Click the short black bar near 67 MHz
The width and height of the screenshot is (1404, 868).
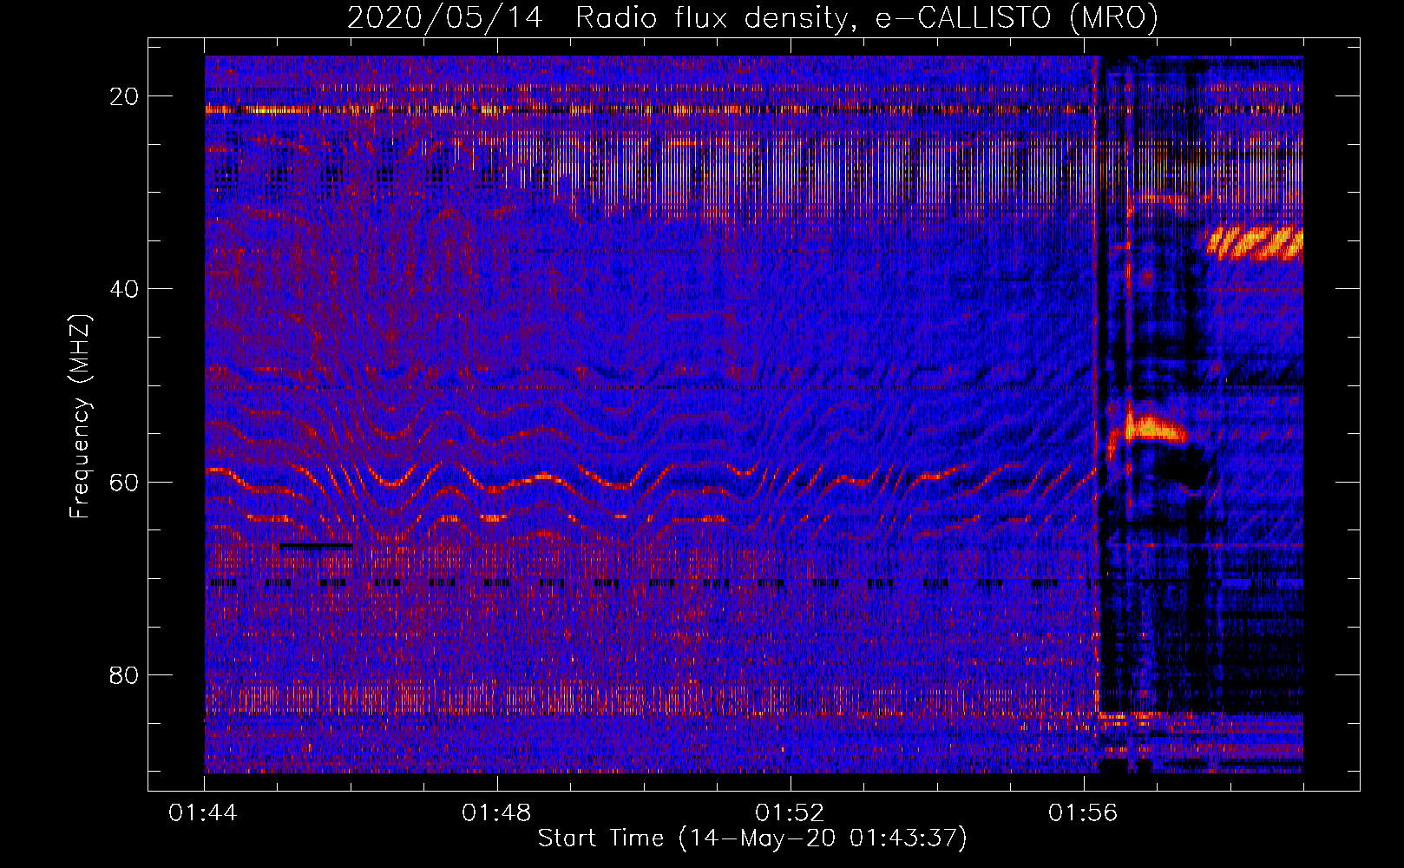(x=316, y=546)
